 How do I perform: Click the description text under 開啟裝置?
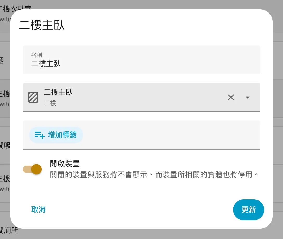[155, 174]
